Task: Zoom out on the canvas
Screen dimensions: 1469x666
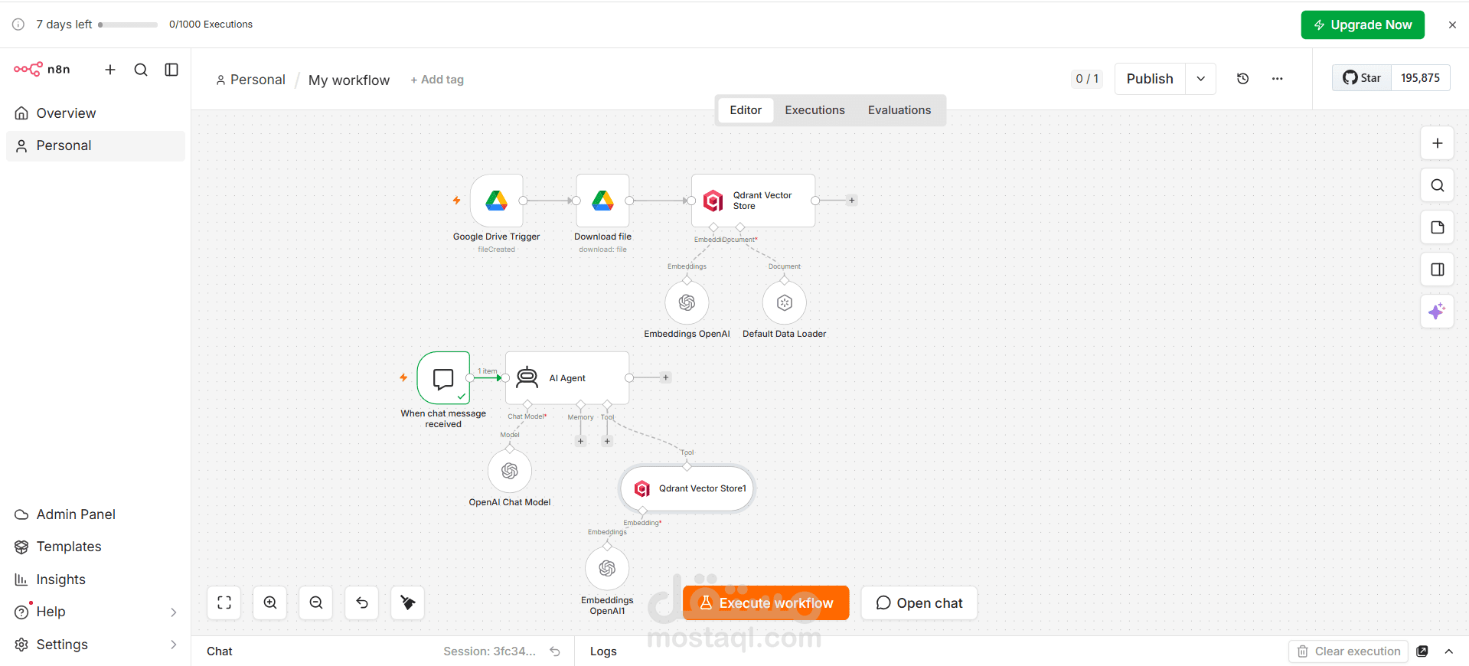Action: pyautogui.click(x=316, y=602)
